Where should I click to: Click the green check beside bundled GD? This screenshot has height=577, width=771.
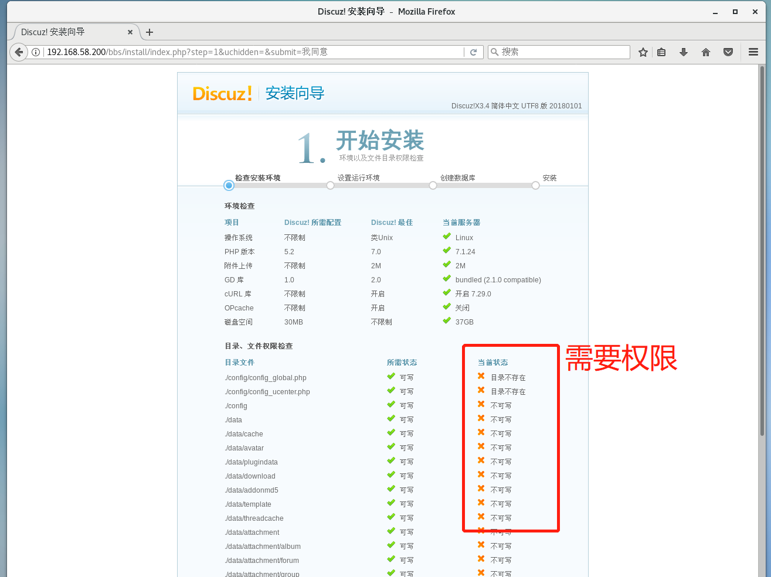(x=447, y=279)
